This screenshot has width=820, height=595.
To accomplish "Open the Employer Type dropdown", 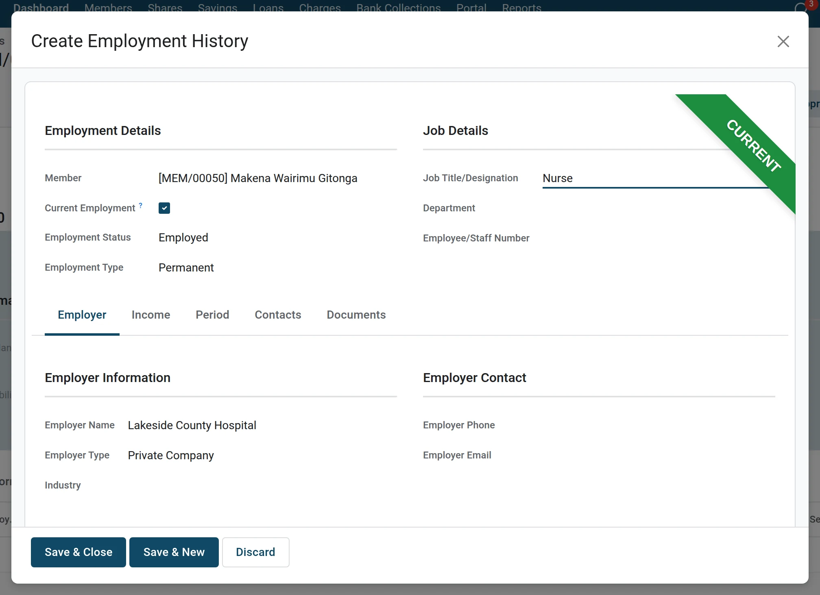I will (x=262, y=455).
